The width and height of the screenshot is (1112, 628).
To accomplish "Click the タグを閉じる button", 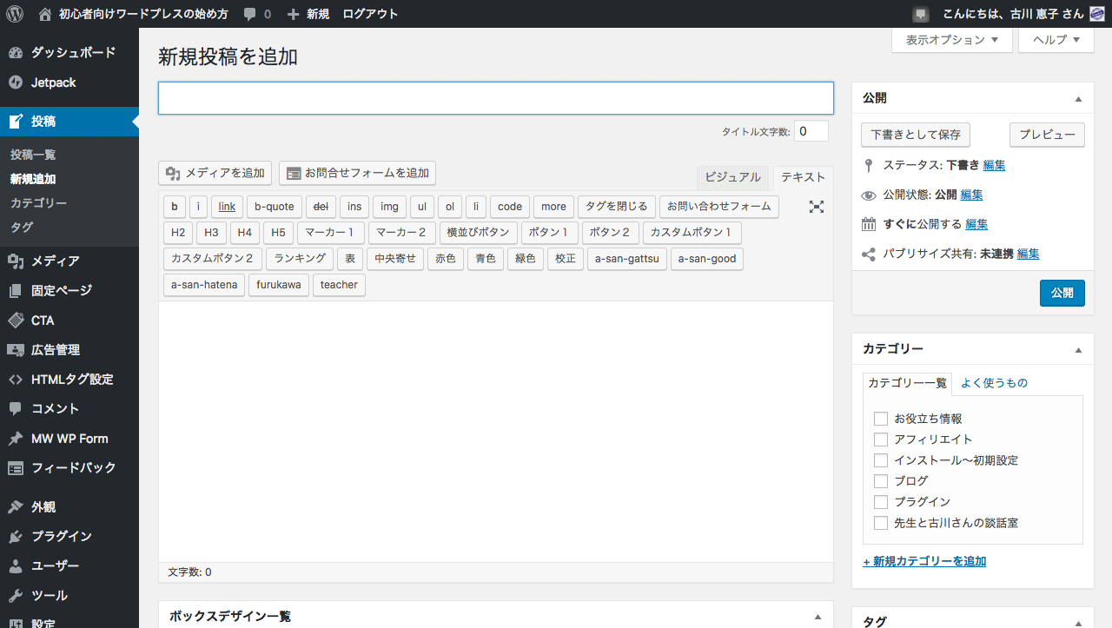I will (x=617, y=207).
